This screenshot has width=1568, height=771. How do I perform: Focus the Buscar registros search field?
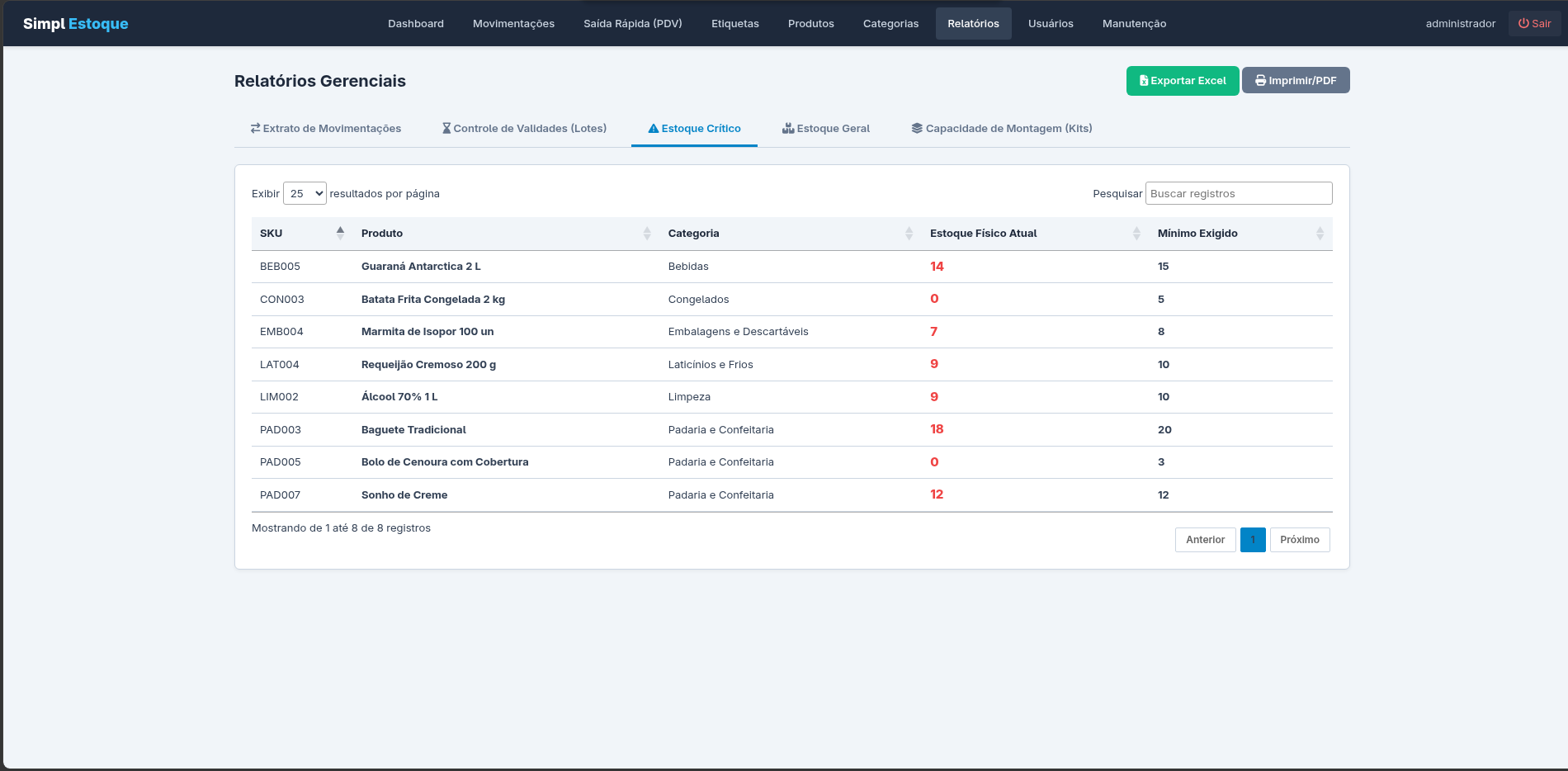click(1239, 193)
